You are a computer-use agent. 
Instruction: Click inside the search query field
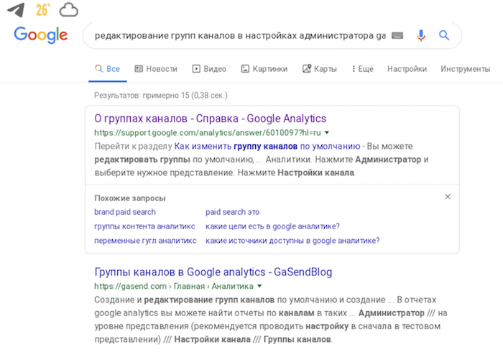point(240,35)
